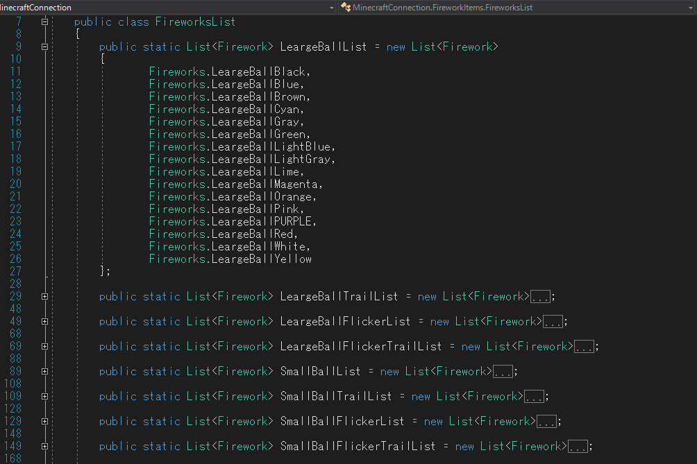This screenshot has width=697, height=464.
Task: Expand the SmallBallList block at line 89
Action: (x=44, y=372)
